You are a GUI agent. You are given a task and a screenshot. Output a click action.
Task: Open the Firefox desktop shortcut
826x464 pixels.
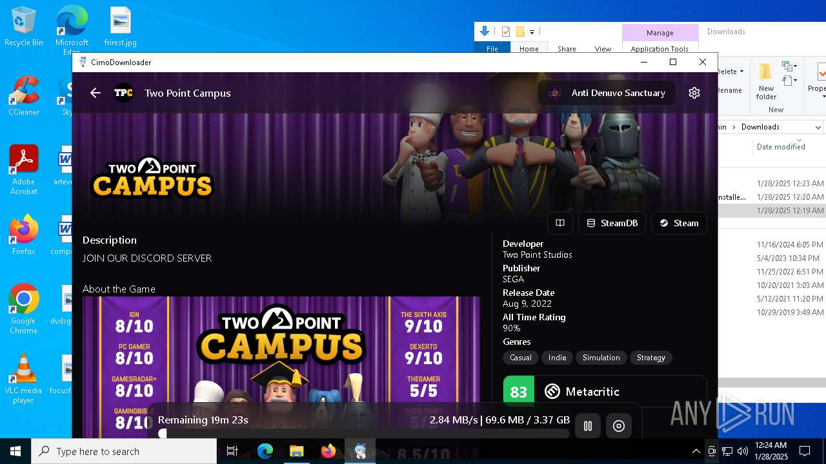point(24,235)
